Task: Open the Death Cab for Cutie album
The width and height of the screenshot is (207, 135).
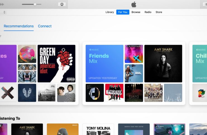Action: point(134,129)
